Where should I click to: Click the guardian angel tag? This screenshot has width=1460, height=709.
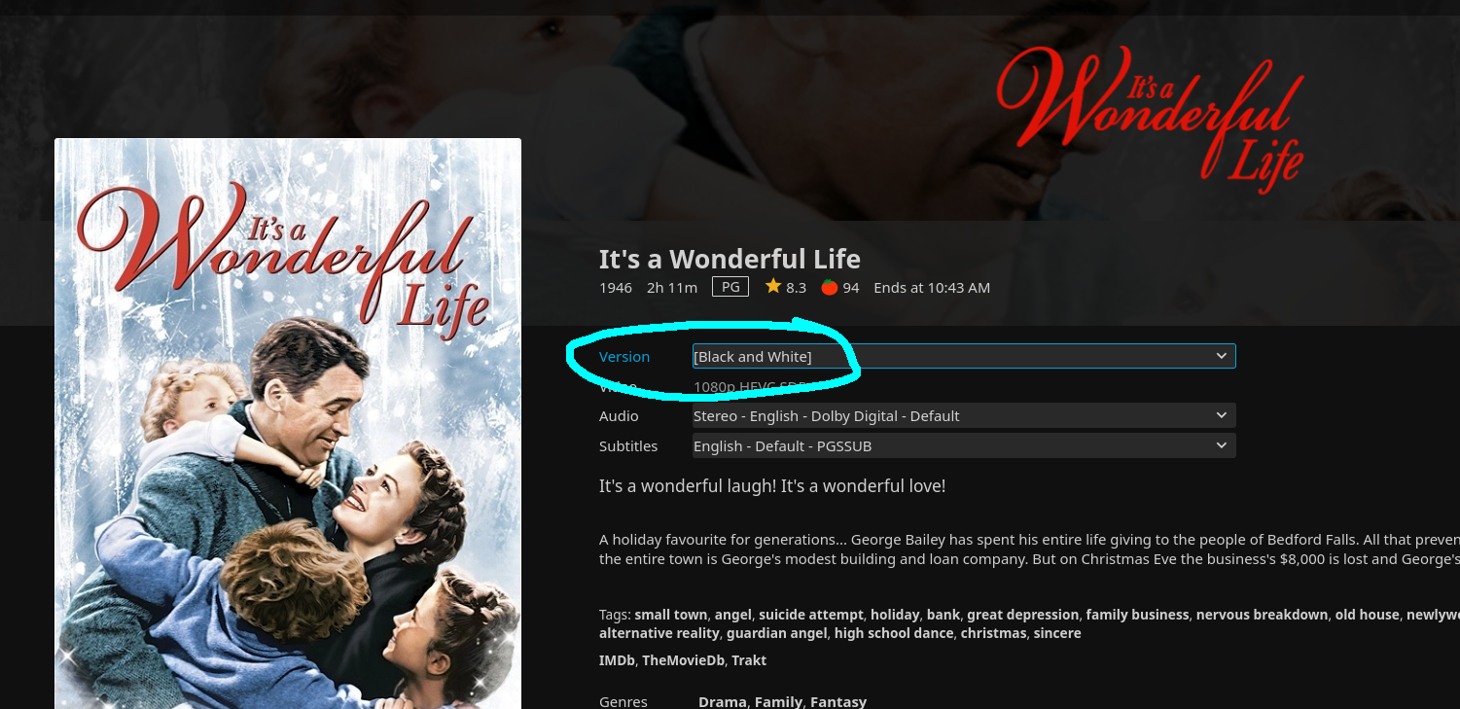(x=776, y=633)
